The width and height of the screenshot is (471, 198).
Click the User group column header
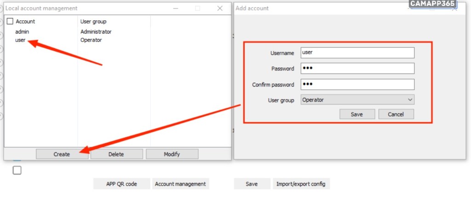click(x=93, y=21)
